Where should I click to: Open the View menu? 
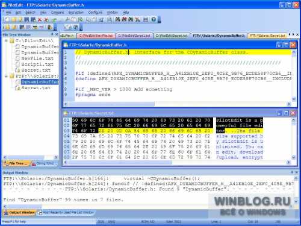pos(43,13)
